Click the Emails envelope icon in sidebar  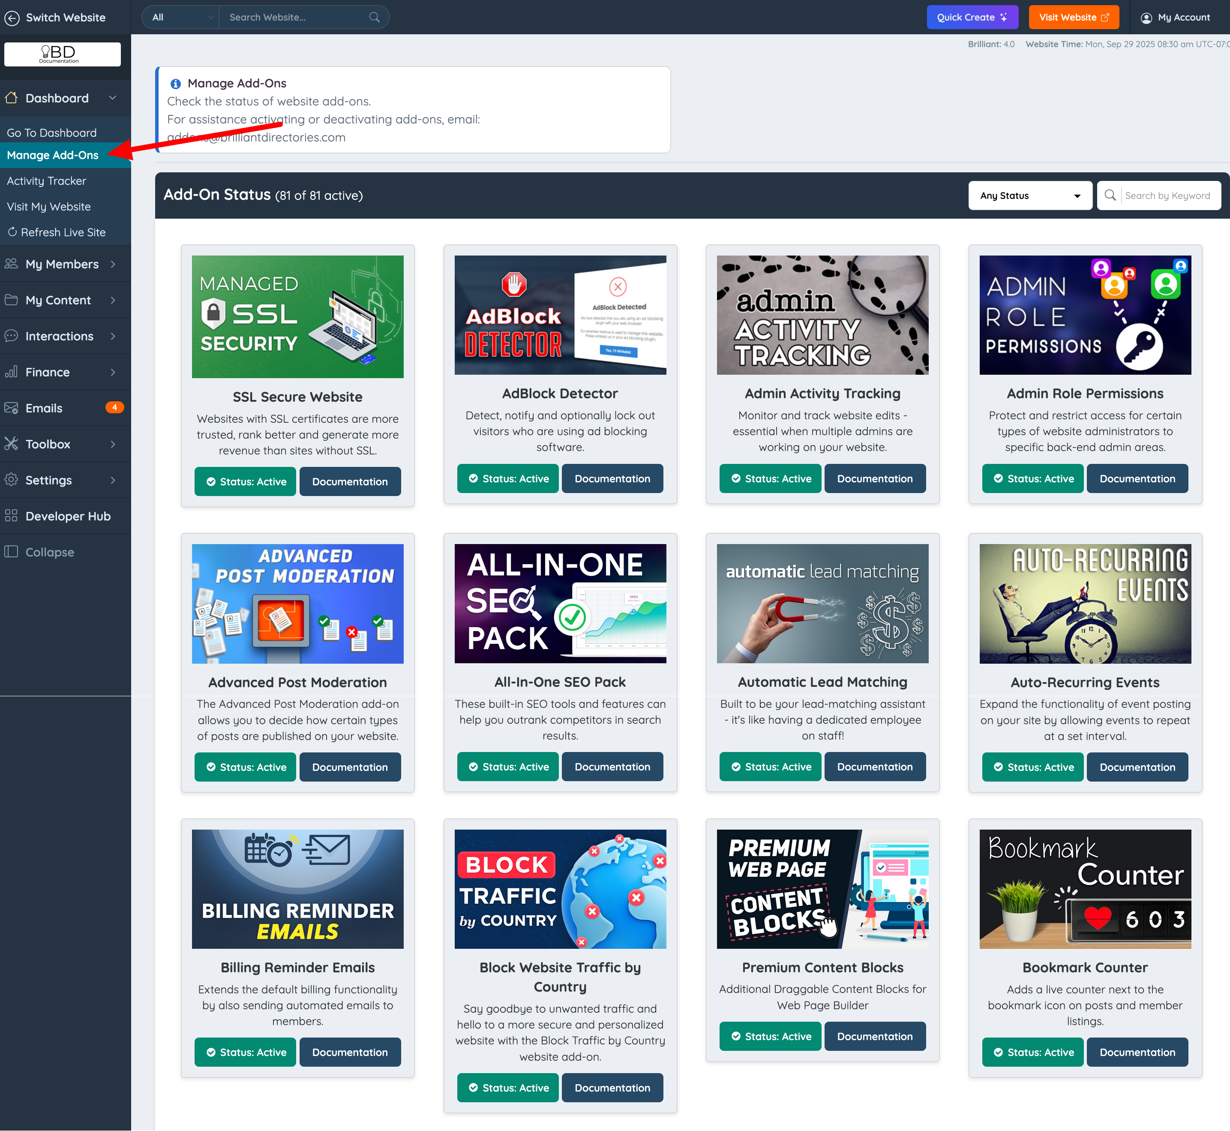point(11,408)
